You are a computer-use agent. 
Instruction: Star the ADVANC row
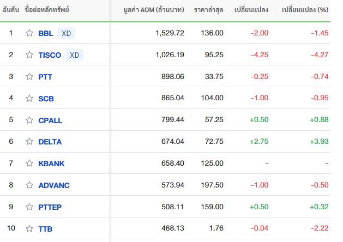pyautogui.click(x=29, y=185)
